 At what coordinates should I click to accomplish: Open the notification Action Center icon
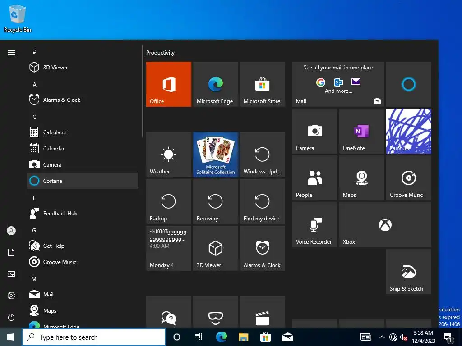[x=448, y=337]
